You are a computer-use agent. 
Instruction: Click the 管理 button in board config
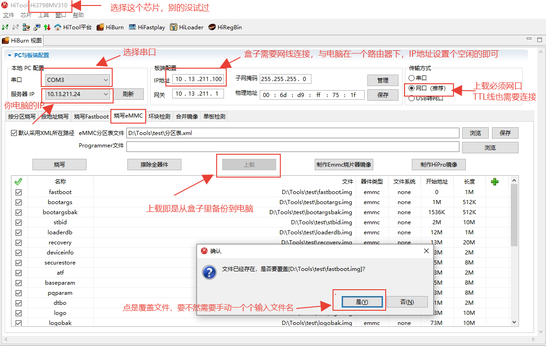click(x=383, y=80)
